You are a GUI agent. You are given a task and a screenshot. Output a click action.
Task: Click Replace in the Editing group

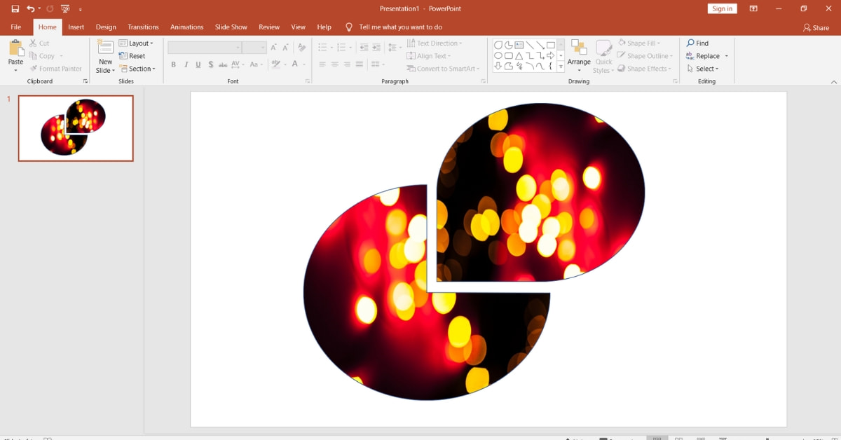point(707,56)
